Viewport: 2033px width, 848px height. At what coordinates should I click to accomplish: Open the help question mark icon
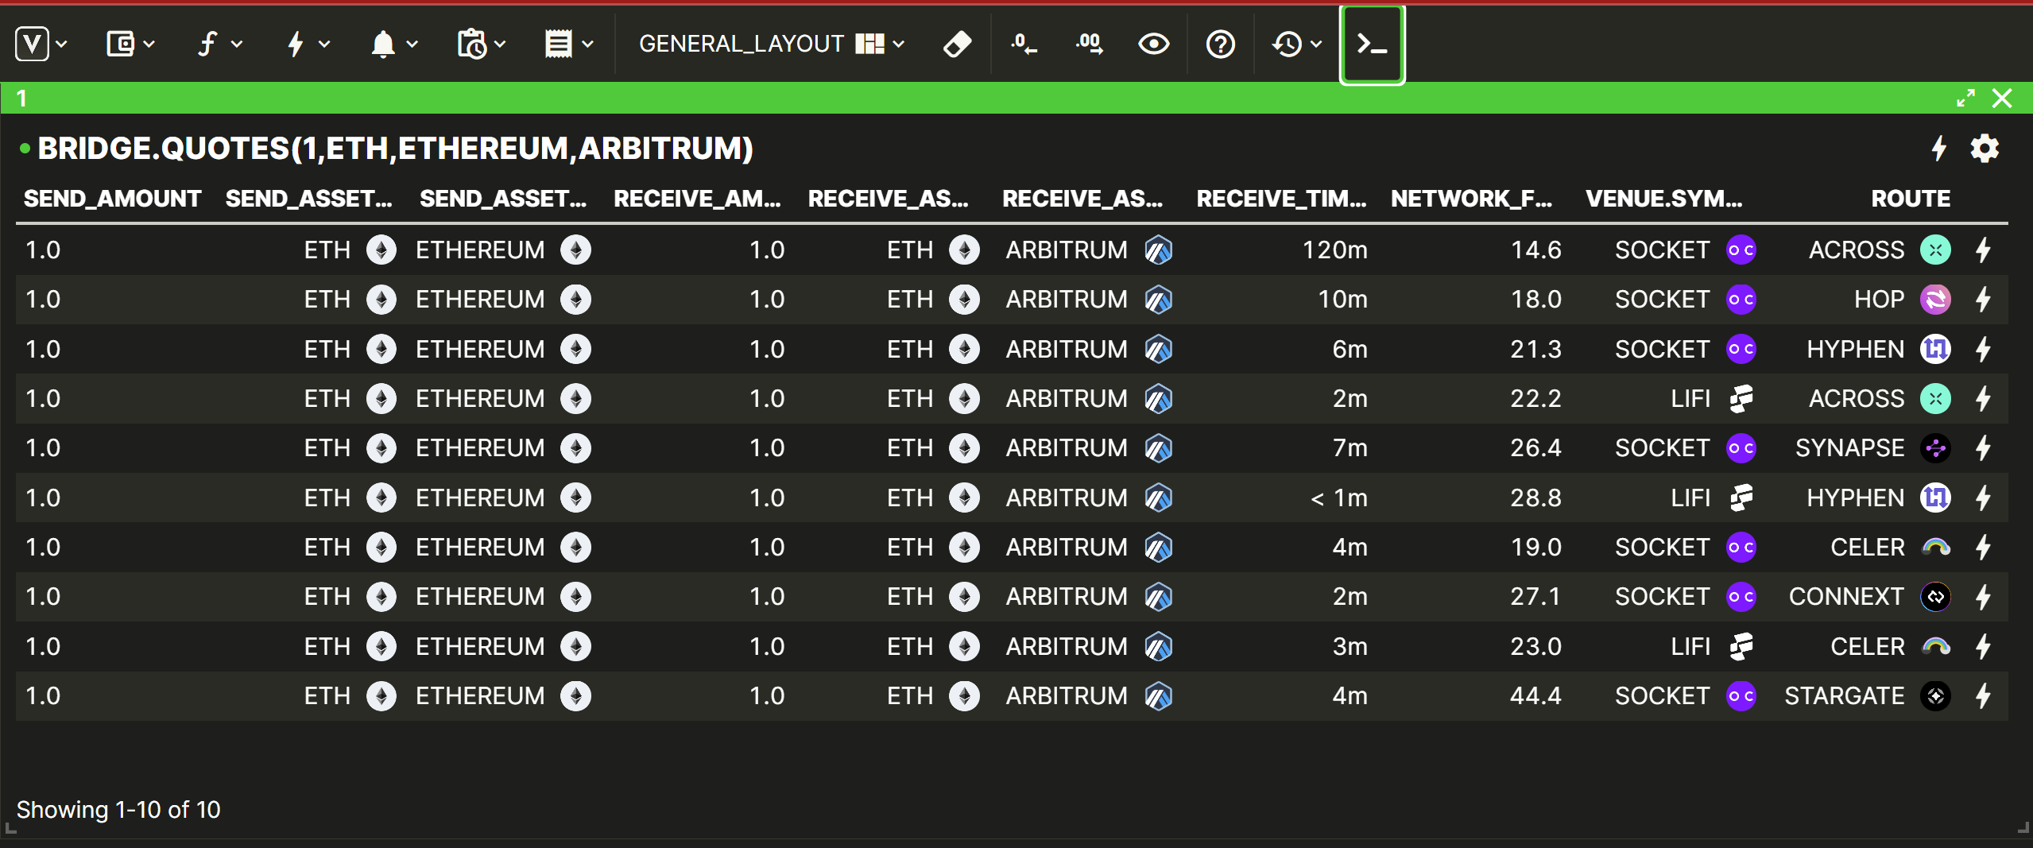coord(1220,44)
